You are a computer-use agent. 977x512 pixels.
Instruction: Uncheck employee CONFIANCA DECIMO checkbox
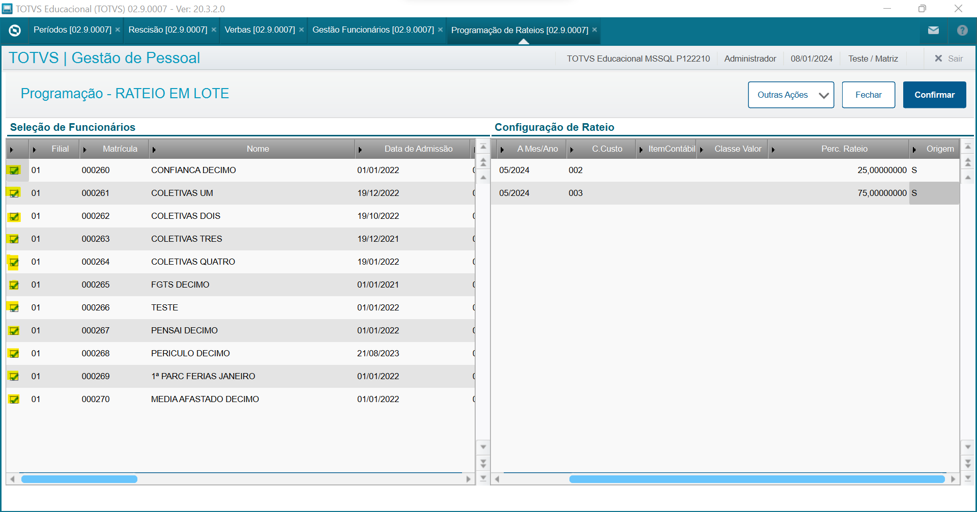14,170
